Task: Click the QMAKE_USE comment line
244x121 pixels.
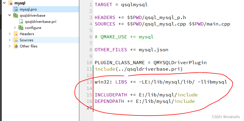Action: tap(124, 37)
